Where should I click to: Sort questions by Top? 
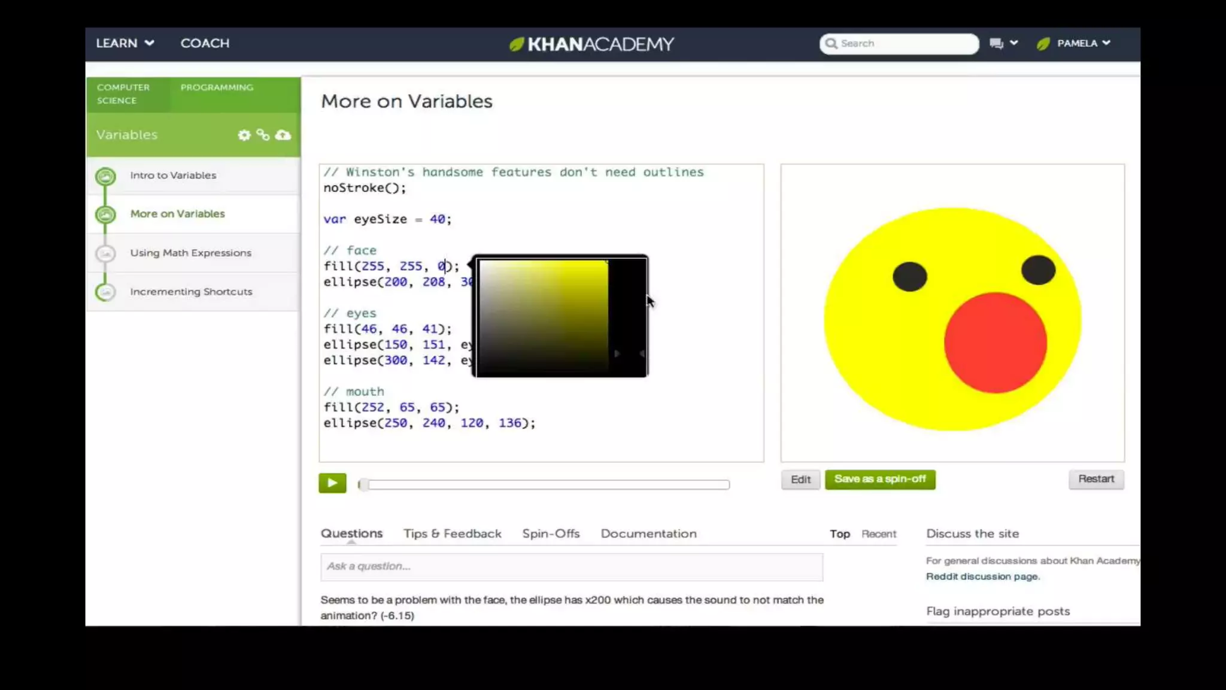839,534
